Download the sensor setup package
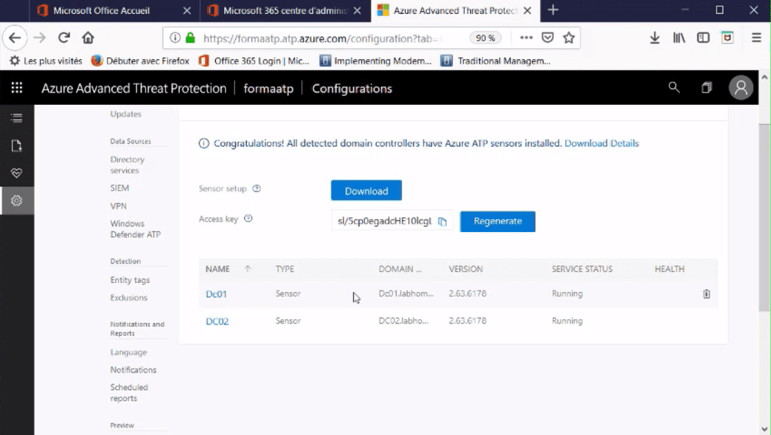This screenshot has height=435, width=771. pyautogui.click(x=366, y=191)
